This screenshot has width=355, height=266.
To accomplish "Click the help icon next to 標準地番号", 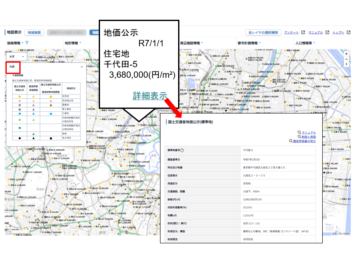I will point(182,150).
